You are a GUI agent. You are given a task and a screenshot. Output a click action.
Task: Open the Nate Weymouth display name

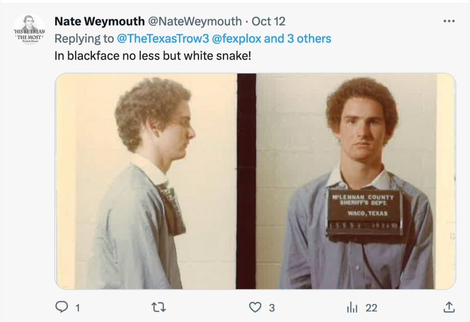click(x=100, y=21)
